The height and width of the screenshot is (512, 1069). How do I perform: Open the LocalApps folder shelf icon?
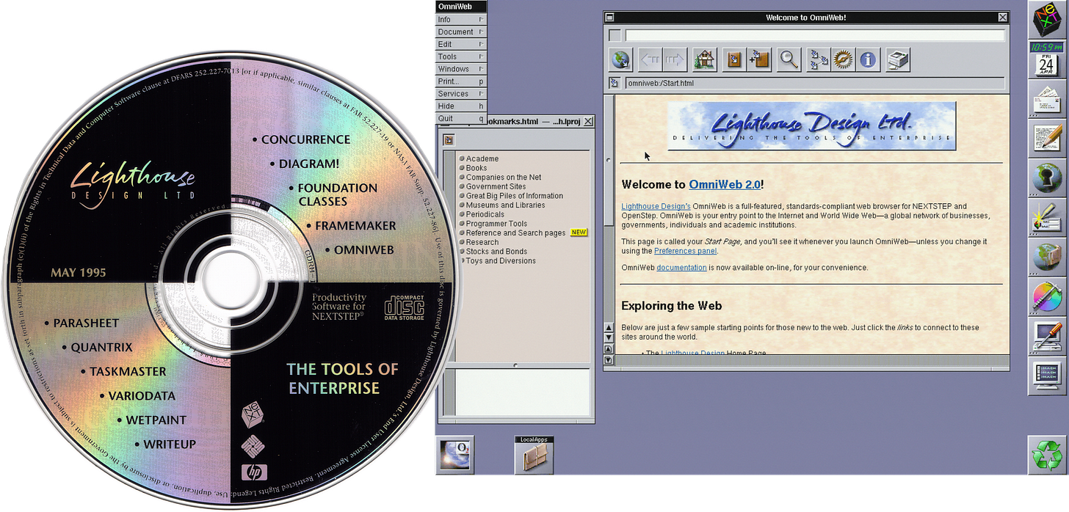coord(534,455)
